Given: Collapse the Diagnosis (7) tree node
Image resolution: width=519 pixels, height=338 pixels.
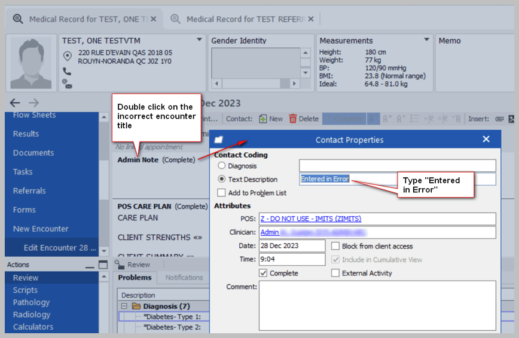Looking at the screenshot, I should pyautogui.click(x=124, y=306).
